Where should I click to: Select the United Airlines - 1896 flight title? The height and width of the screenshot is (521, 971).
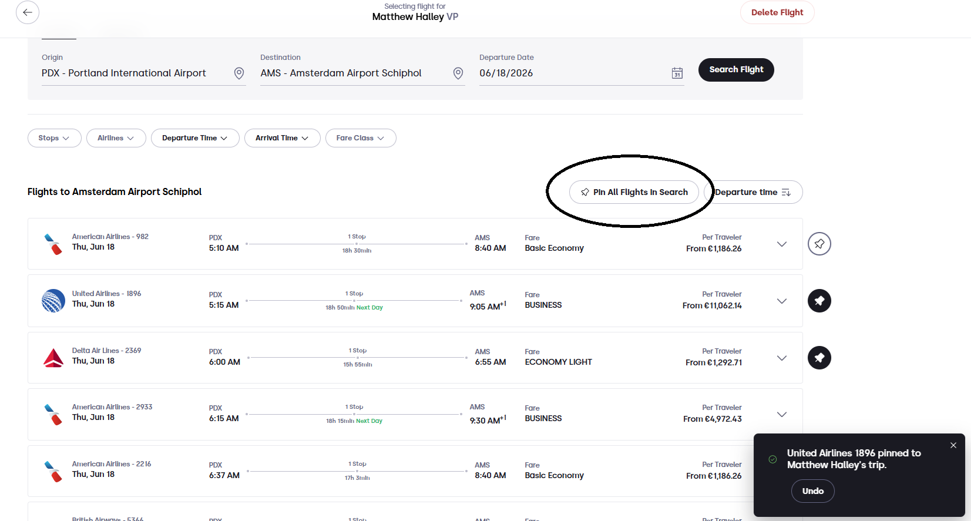tap(106, 294)
